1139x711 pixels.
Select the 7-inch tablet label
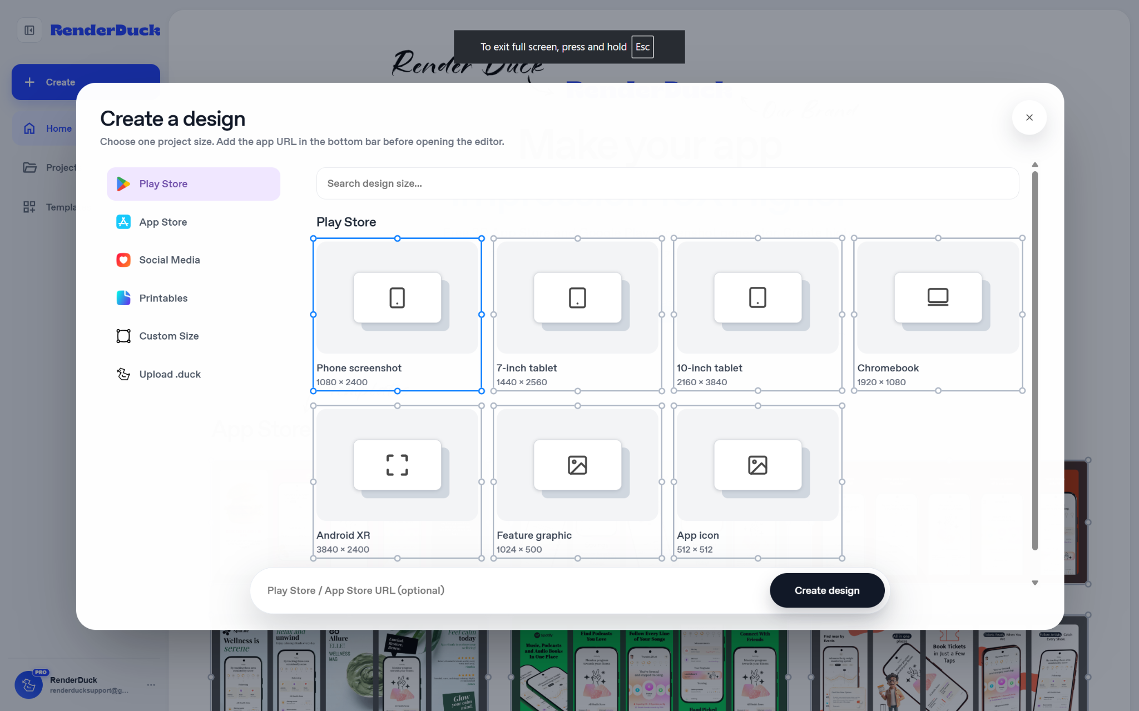(x=526, y=368)
